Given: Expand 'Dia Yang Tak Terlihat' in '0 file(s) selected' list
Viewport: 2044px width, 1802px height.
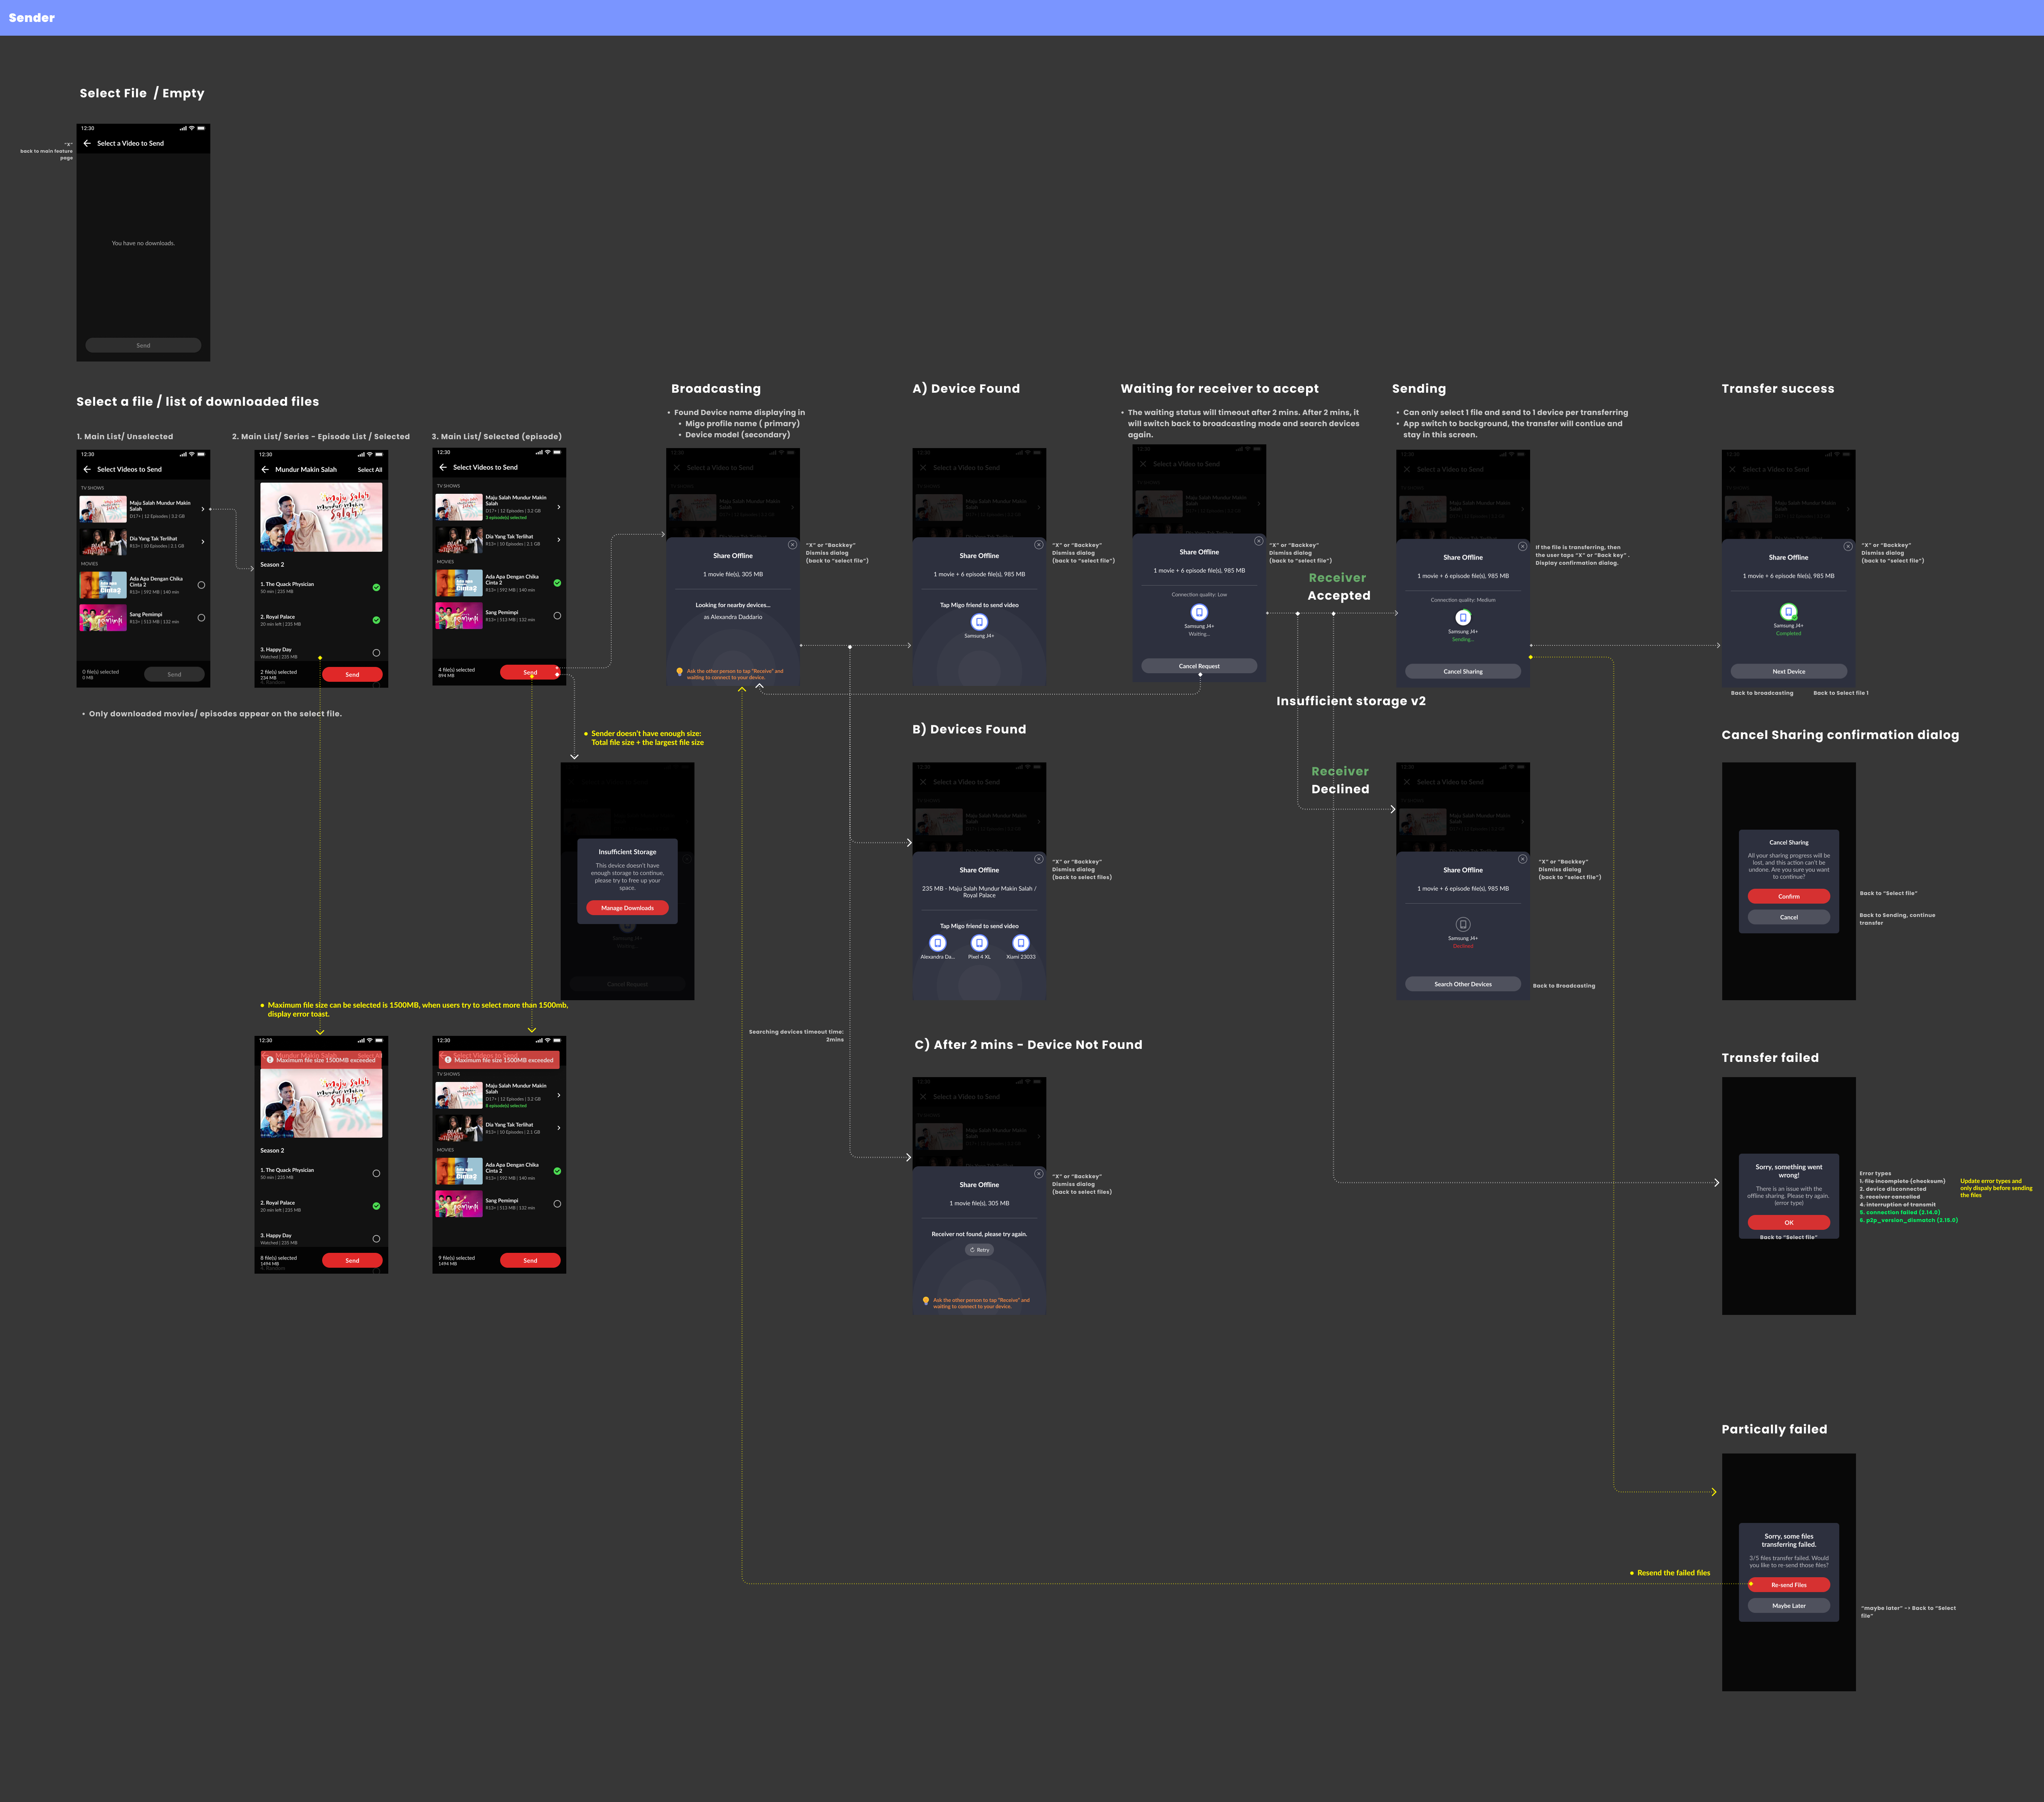Looking at the screenshot, I should click(x=203, y=542).
